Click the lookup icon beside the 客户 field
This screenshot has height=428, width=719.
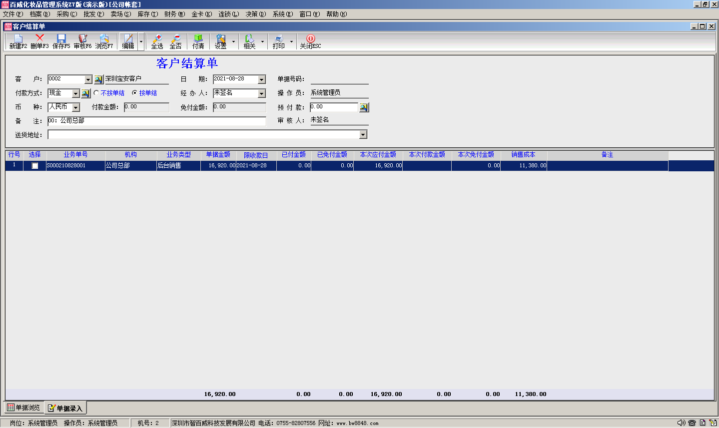click(98, 79)
